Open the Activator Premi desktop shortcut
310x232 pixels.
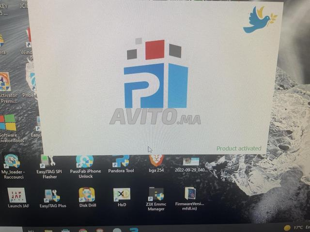click(7, 88)
